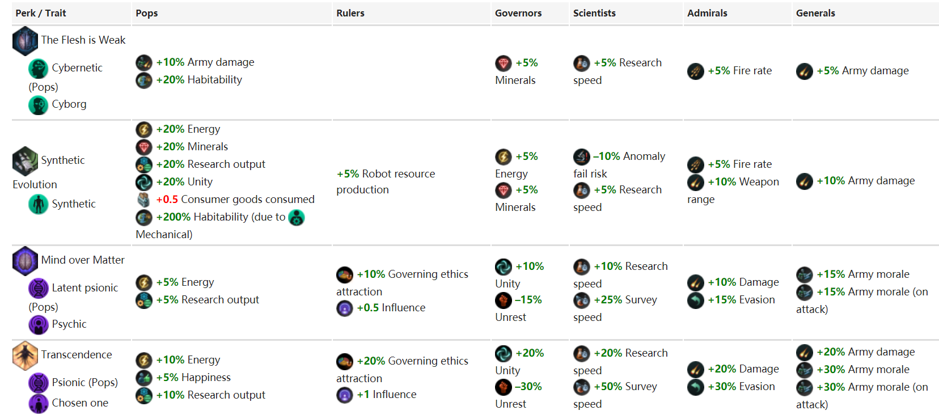
Task: Click the minerals icon beside +20% Minerals
Action: [x=144, y=147]
